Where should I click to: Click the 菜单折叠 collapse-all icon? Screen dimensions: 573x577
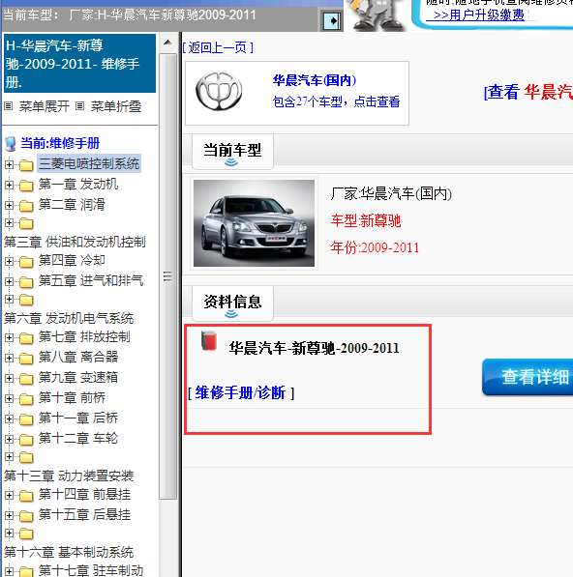(80, 106)
